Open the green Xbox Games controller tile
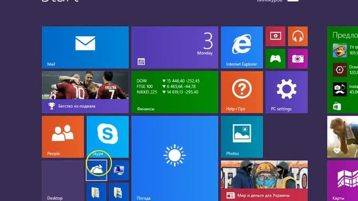 point(275,59)
